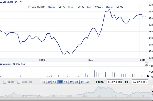Click the Volume 31,358,690 label
Image resolution: width=153 pixels, height=101 pixels.
[14, 64]
